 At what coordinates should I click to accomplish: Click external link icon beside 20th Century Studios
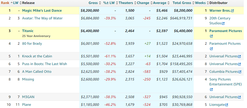pyautogui.click(x=223, y=23)
